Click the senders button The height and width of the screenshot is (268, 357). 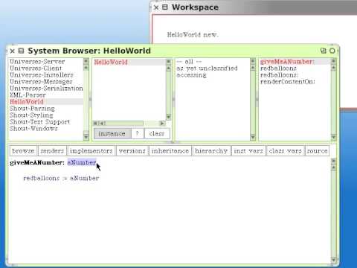coord(52,150)
